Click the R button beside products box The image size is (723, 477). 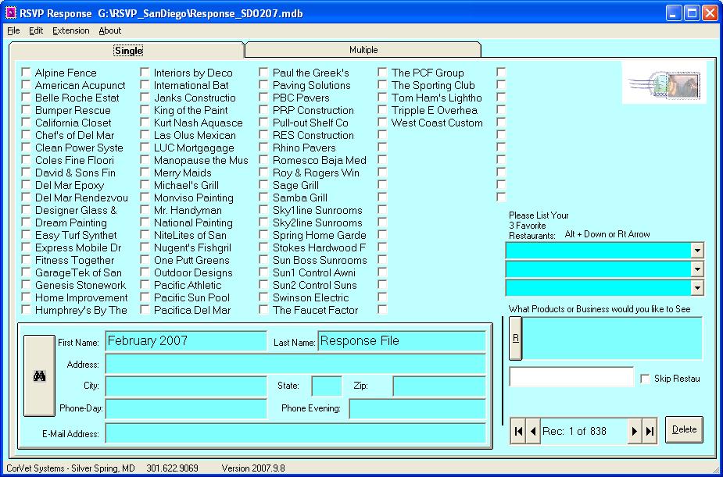pos(515,338)
